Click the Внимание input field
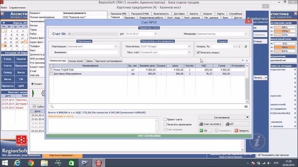The height and width of the screenshot is (167, 298). 93,52
